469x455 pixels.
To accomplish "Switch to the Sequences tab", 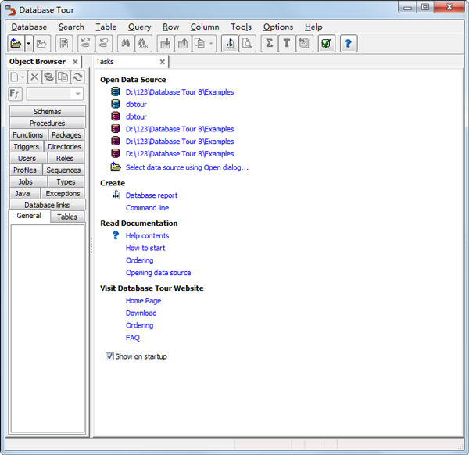I will pos(63,170).
